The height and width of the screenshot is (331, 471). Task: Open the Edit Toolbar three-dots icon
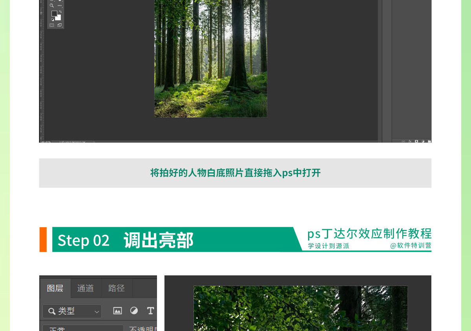point(60,5)
